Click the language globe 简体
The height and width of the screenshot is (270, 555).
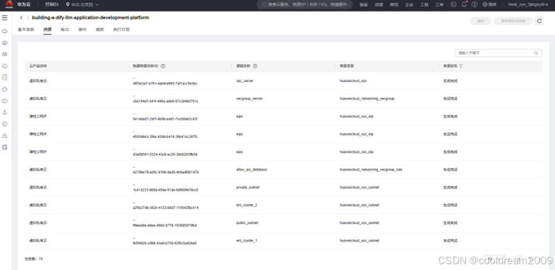click(x=490, y=4)
